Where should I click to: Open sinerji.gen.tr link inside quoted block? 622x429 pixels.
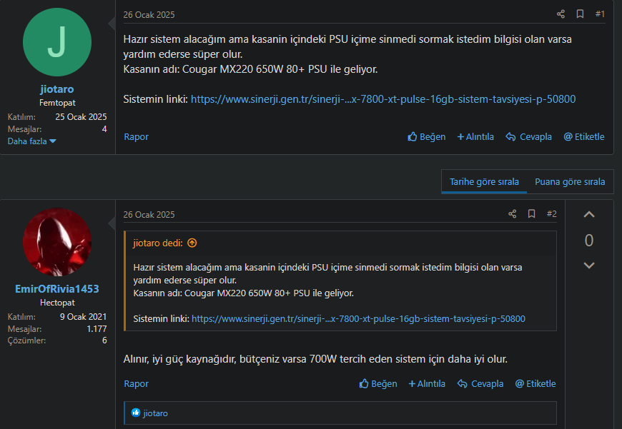358,318
